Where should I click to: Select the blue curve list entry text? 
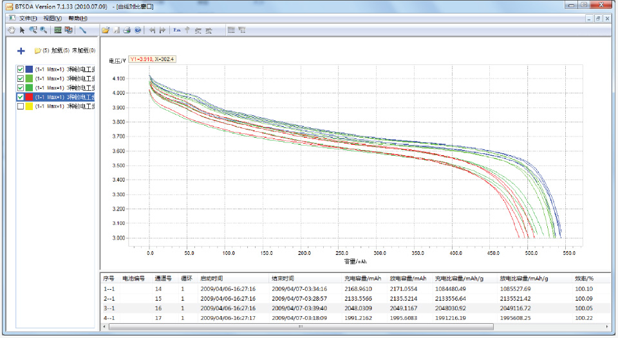point(65,70)
